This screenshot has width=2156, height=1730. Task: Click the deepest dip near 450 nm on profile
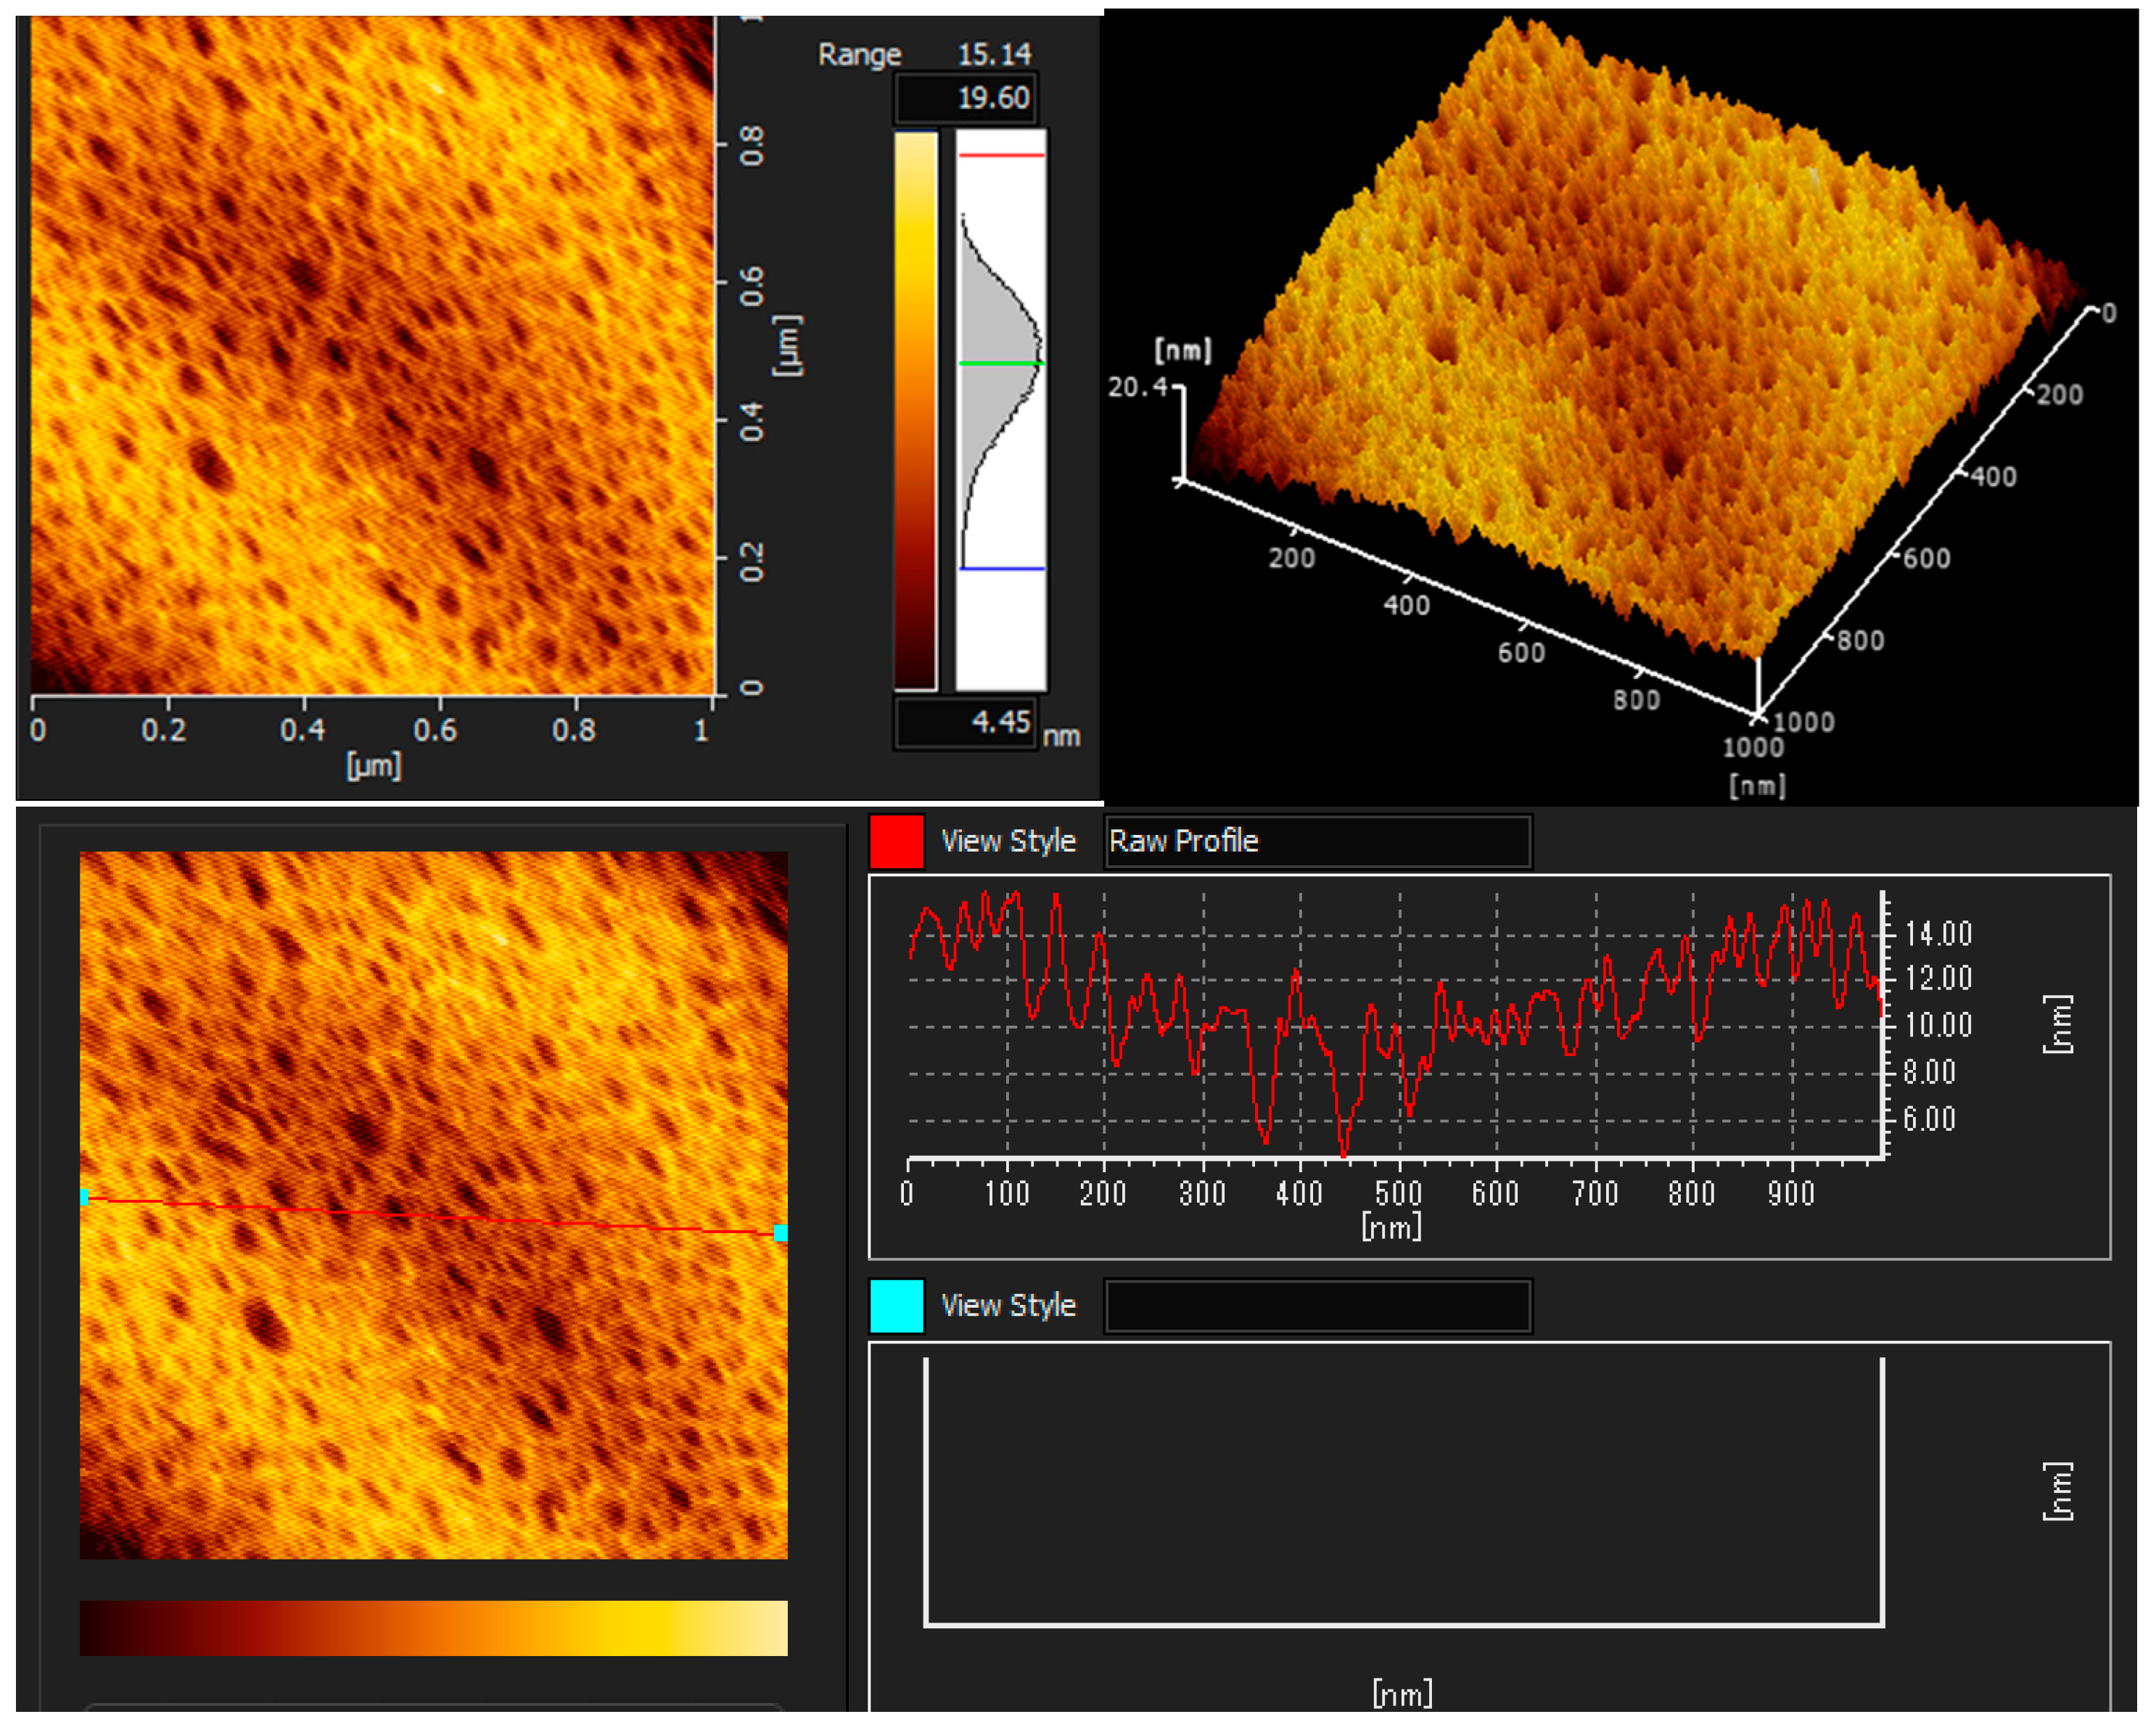(x=1343, y=1152)
